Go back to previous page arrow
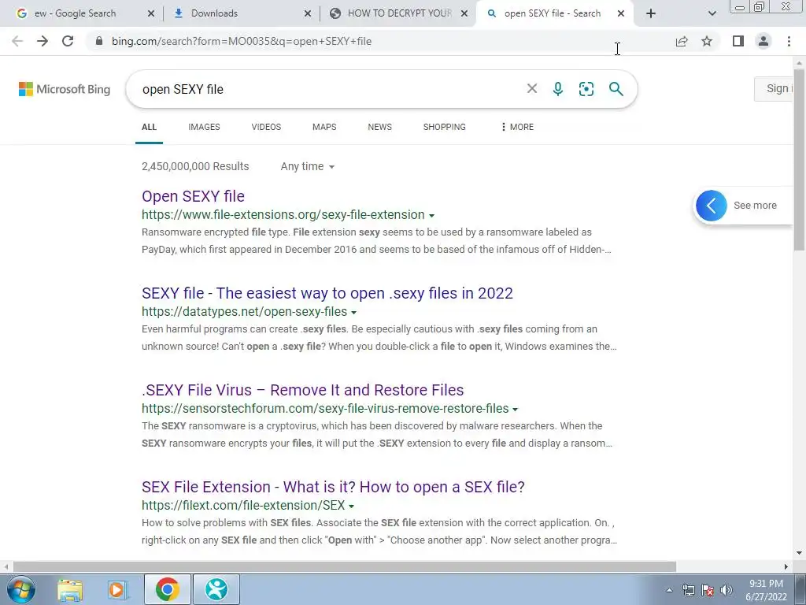 17,41
